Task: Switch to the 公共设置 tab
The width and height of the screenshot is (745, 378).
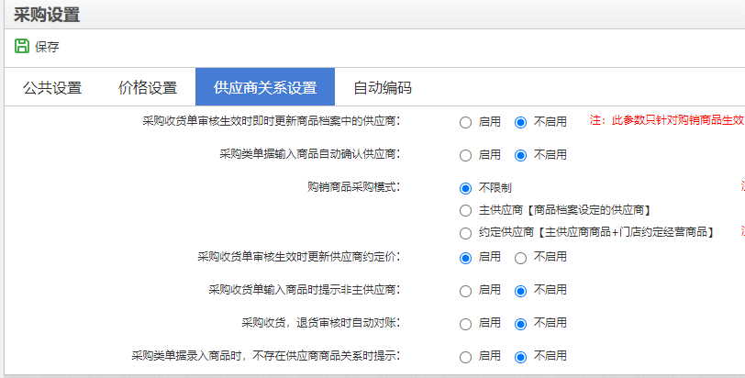Action: point(52,87)
